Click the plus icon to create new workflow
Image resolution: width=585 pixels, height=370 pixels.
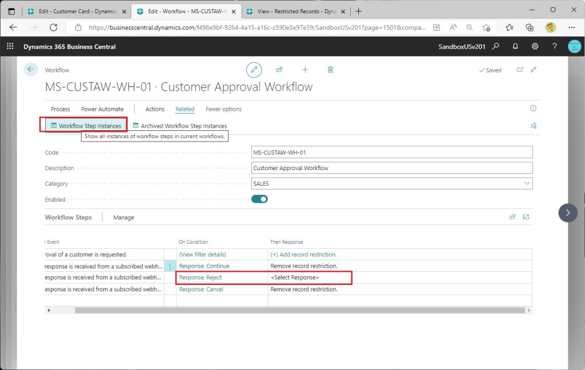click(x=305, y=70)
